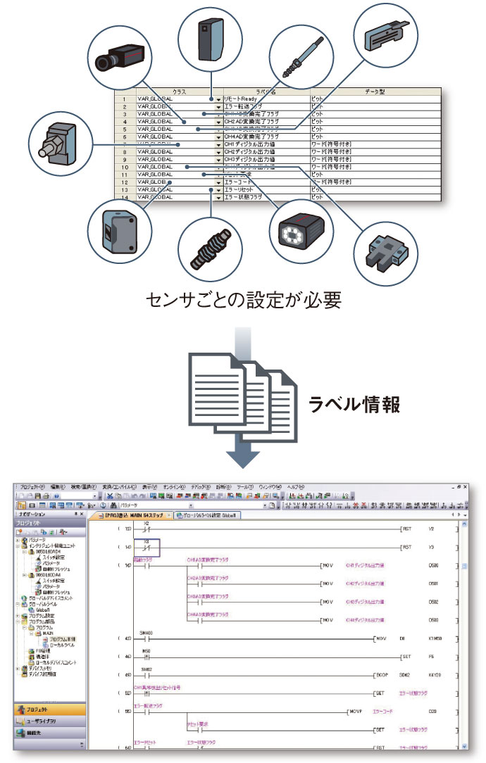This screenshot has width=486, height=763.
Task: Click the スイッチ設定 icon under 0050:L60AD4
Action: [39, 557]
